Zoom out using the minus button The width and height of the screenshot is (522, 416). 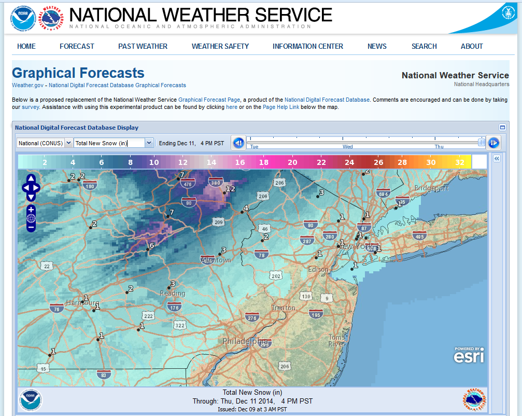[31, 227]
